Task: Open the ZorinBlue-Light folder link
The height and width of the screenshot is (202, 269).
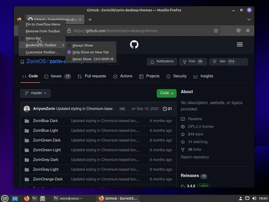Action: (45, 130)
